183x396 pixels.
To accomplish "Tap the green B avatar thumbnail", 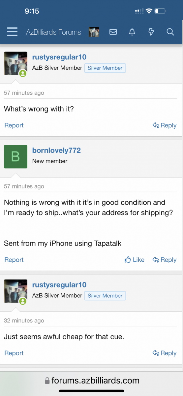I will [x=15, y=157].
